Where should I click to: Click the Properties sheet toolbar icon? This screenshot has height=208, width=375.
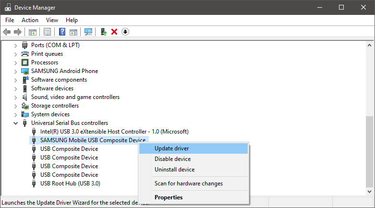pyautogui.click(x=48, y=32)
